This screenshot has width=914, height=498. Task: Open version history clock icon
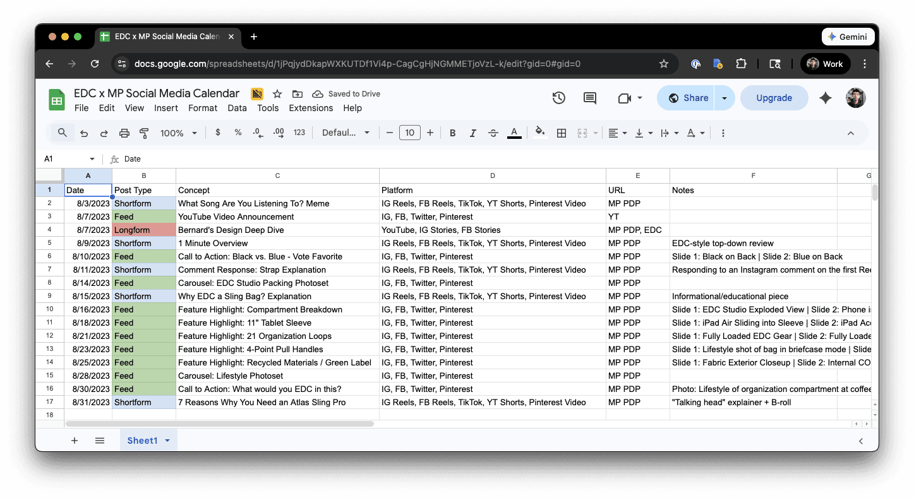[x=558, y=98]
